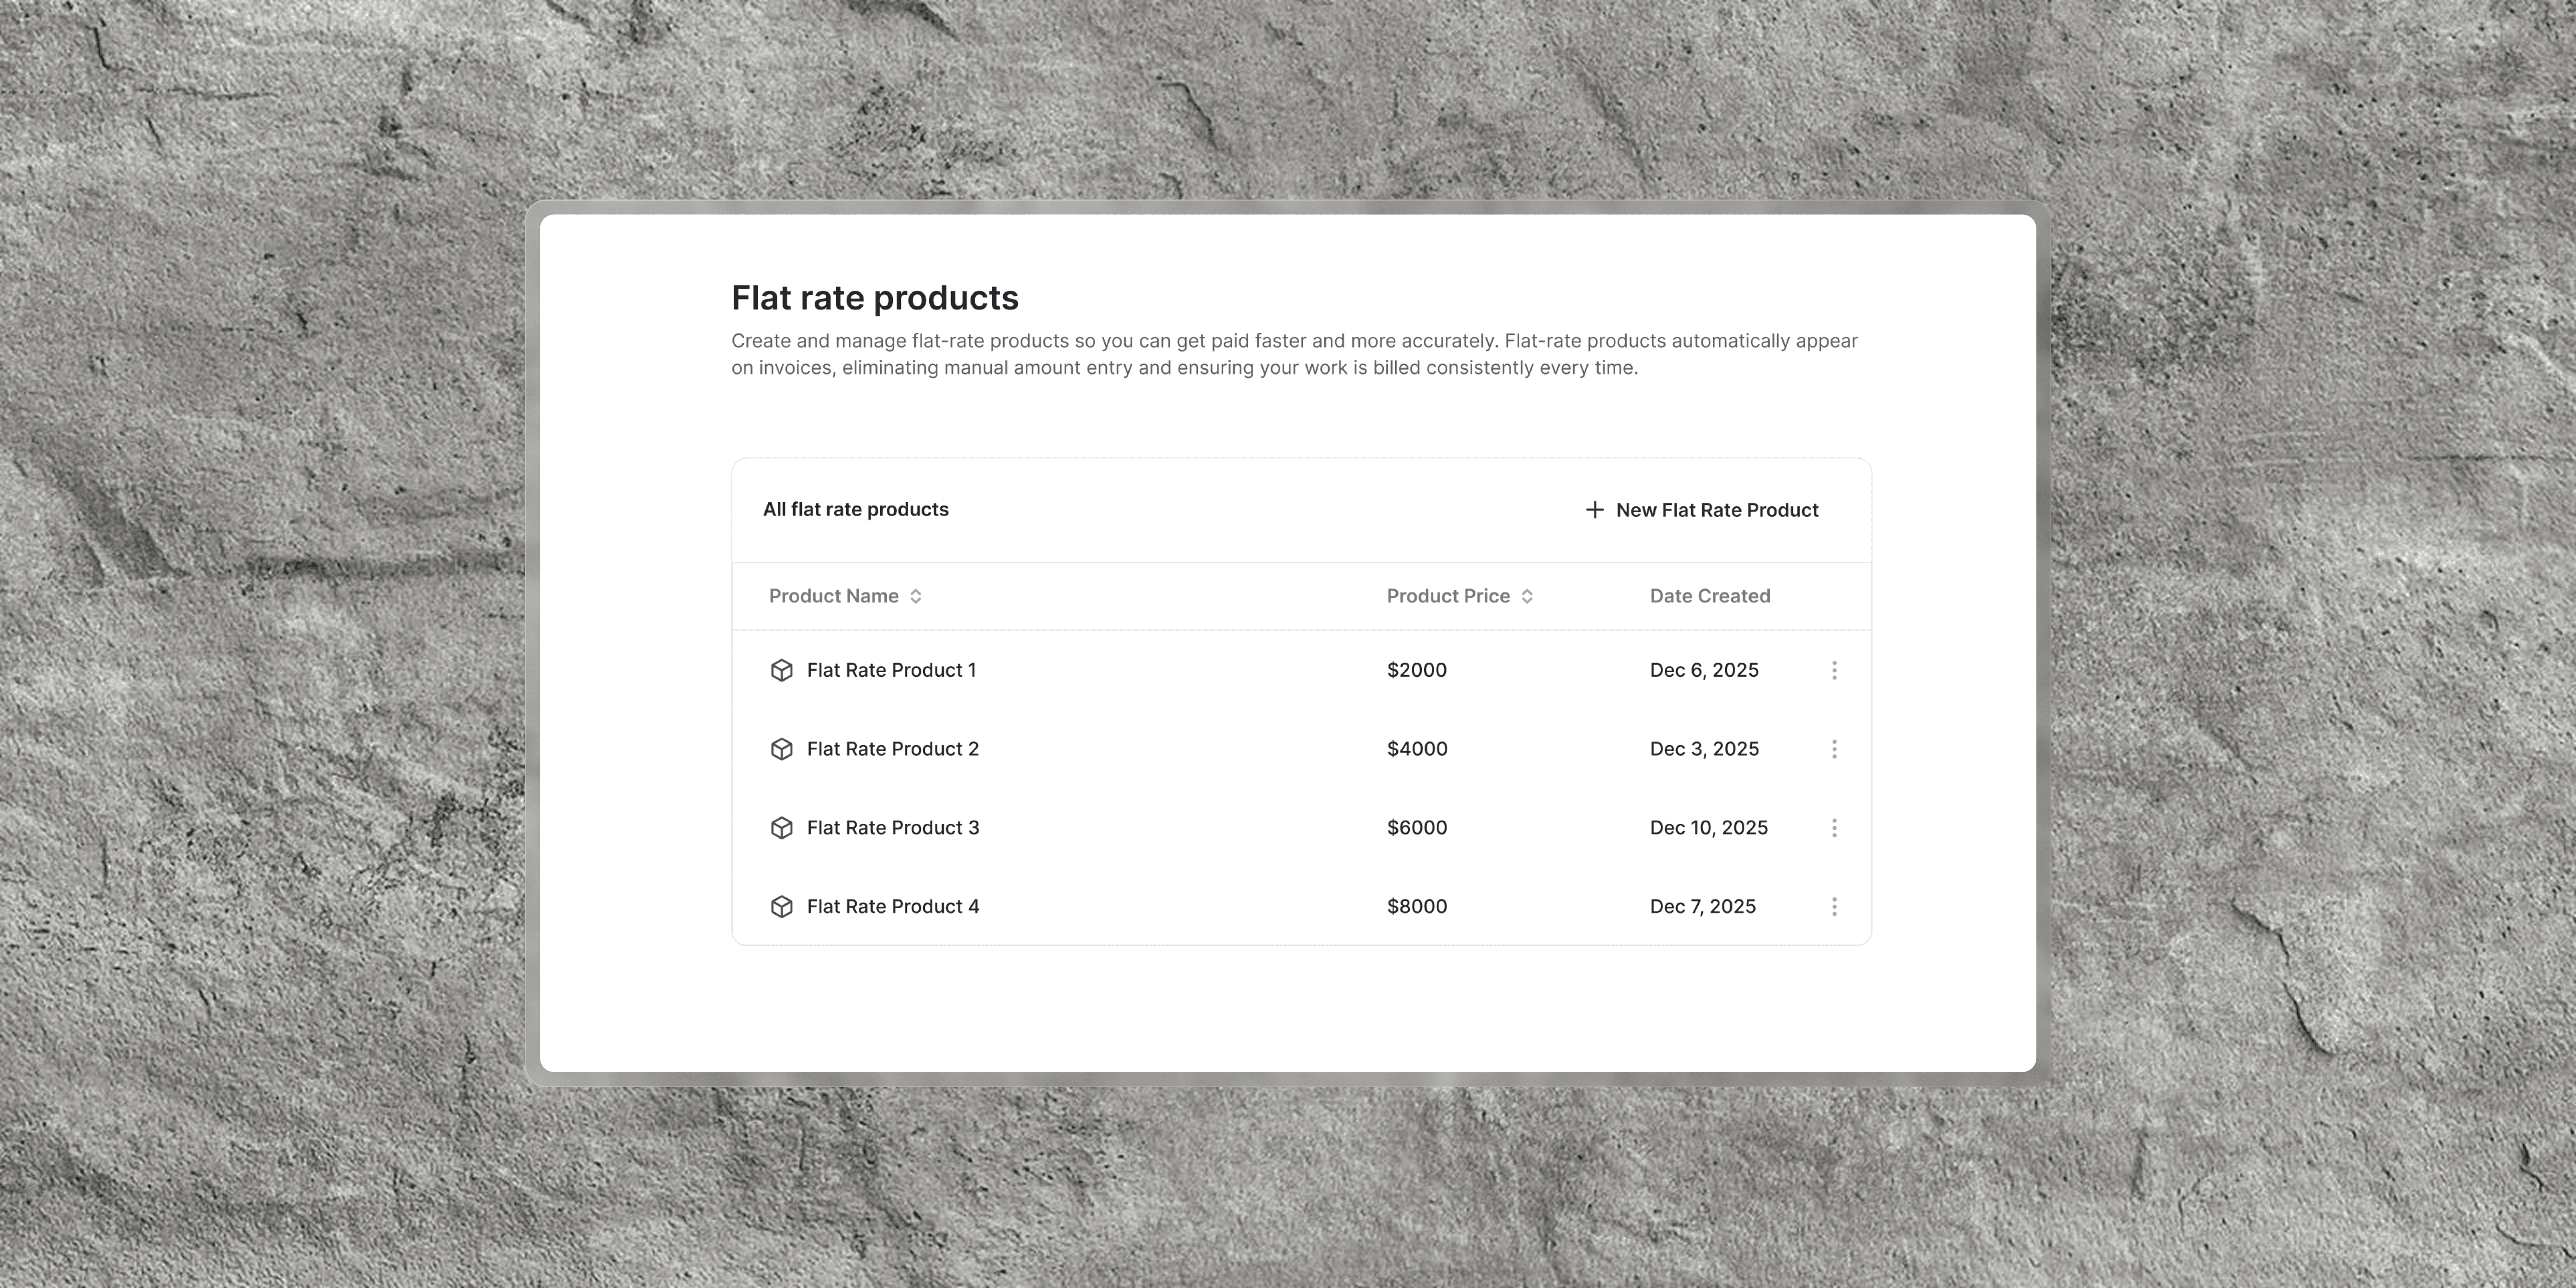Click cube icon beside Flat Rate Product 3
This screenshot has height=1288, width=2576.
[781, 828]
